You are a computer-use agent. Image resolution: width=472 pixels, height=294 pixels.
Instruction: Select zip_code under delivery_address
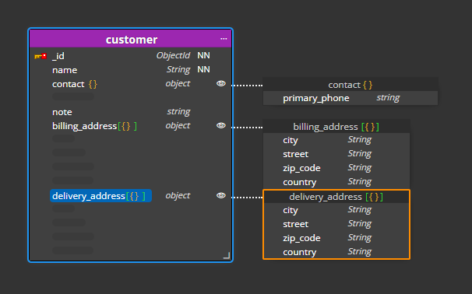(301, 238)
